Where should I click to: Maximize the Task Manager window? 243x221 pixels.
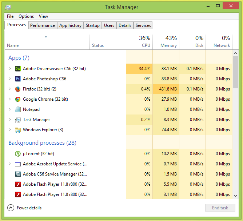tap(218, 6)
